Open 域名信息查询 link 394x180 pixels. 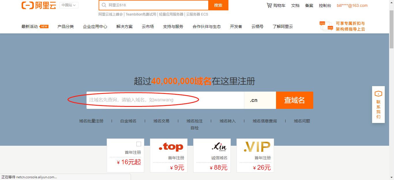click(x=265, y=121)
